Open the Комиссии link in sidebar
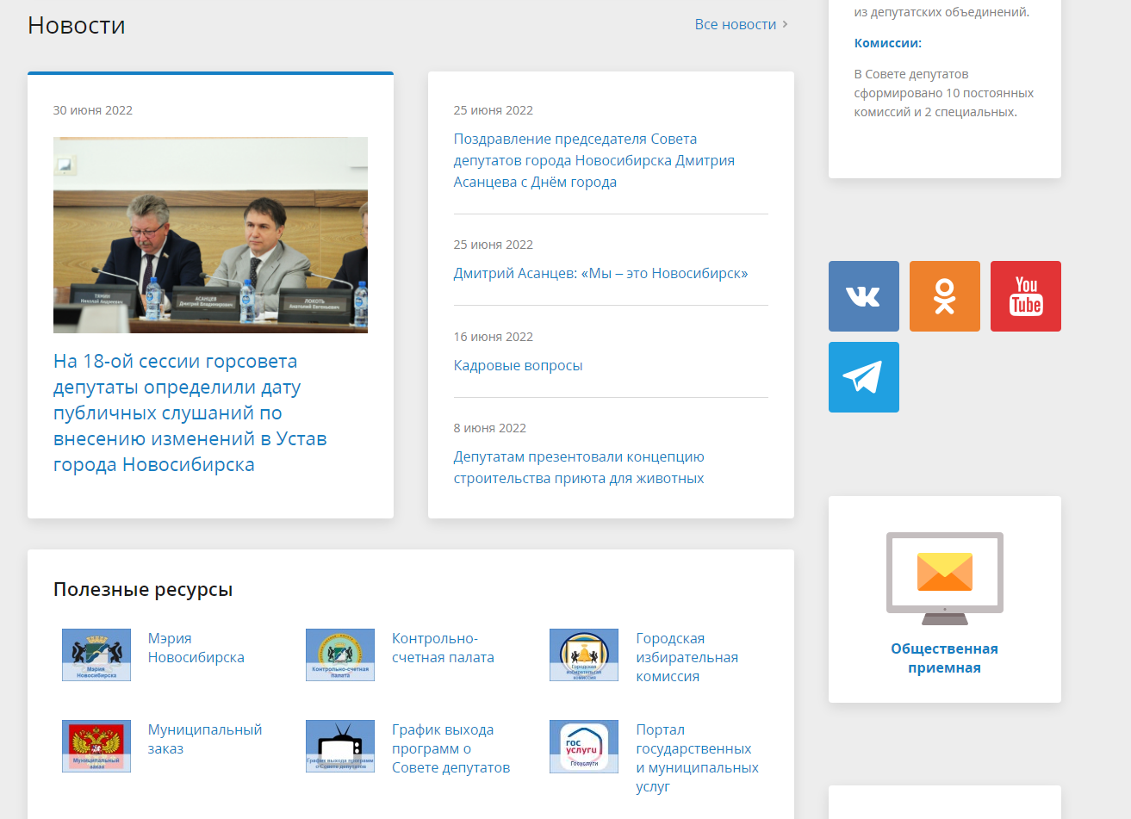 [887, 43]
